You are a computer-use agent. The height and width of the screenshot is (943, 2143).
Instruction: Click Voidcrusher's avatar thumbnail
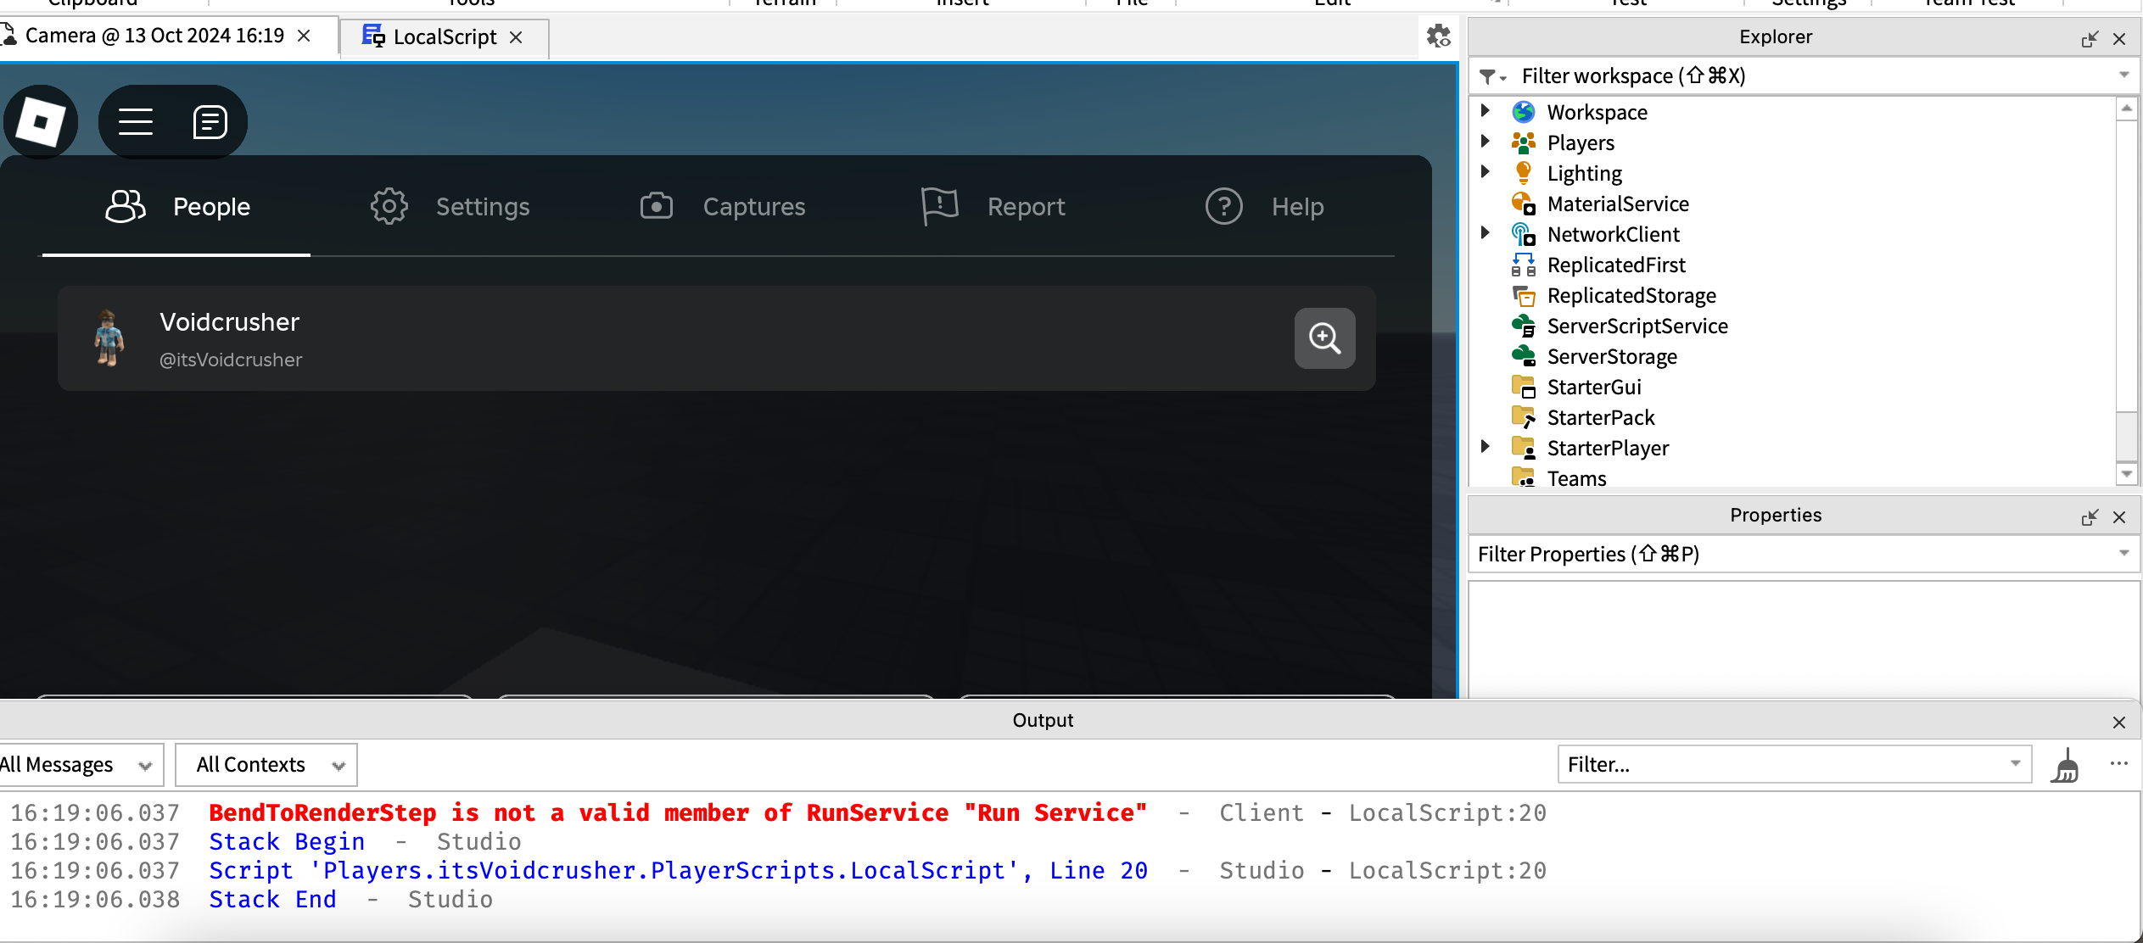(x=109, y=338)
